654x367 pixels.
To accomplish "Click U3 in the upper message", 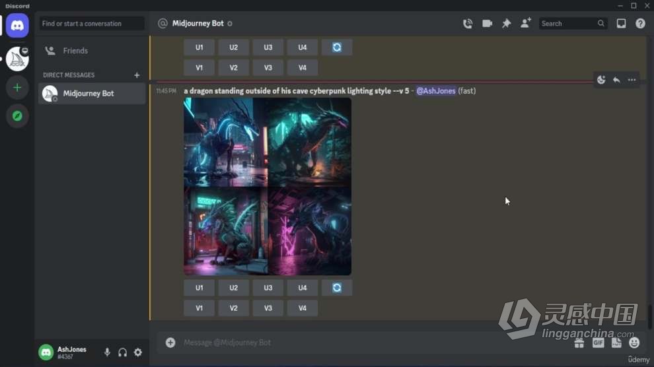I will point(268,48).
